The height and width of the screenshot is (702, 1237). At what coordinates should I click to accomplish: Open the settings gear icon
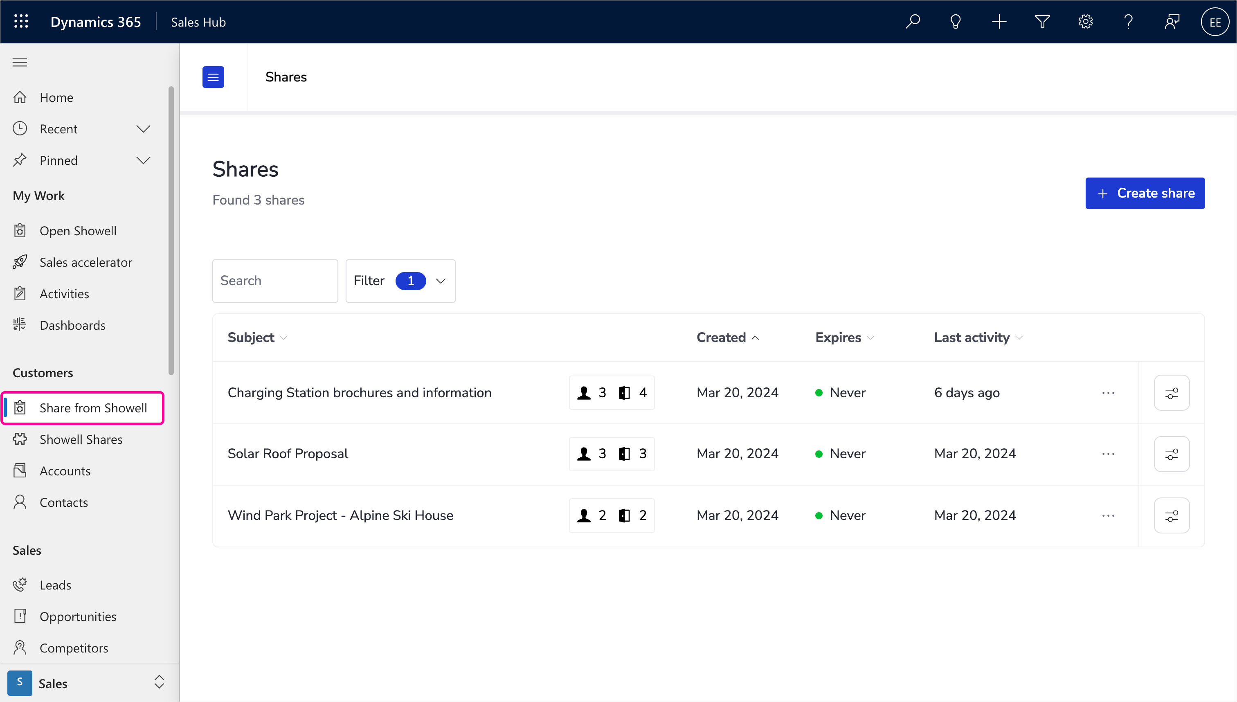[1085, 22]
